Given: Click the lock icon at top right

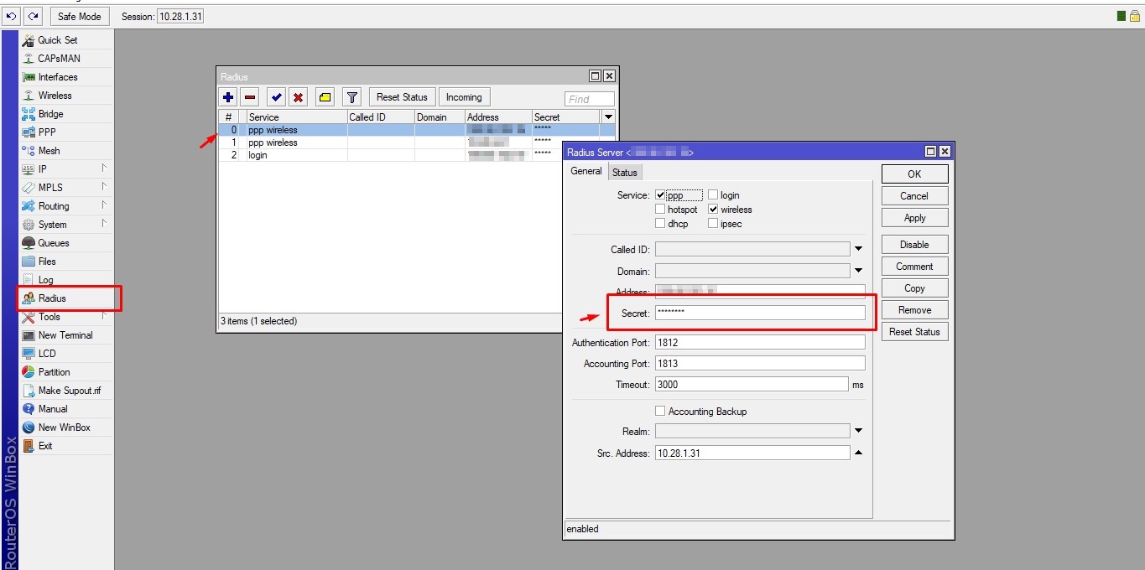Looking at the screenshot, I should (1134, 16).
